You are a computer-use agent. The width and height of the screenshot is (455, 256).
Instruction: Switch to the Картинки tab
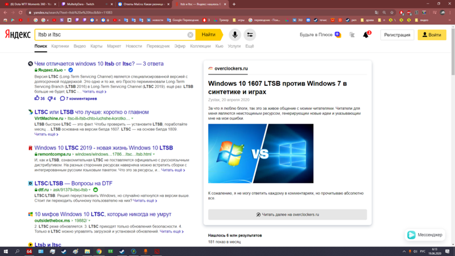[60, 46]
